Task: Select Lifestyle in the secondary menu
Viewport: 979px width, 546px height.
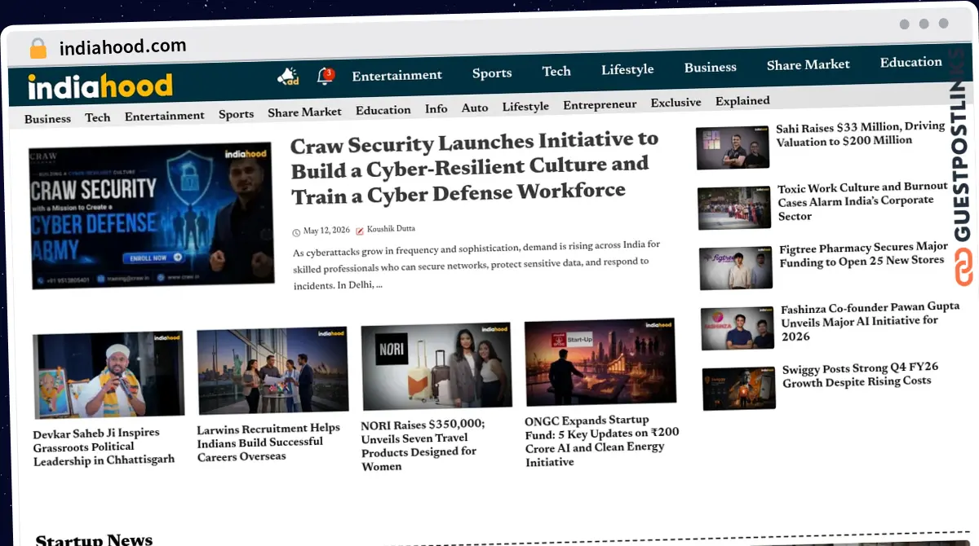Action: 525,107
